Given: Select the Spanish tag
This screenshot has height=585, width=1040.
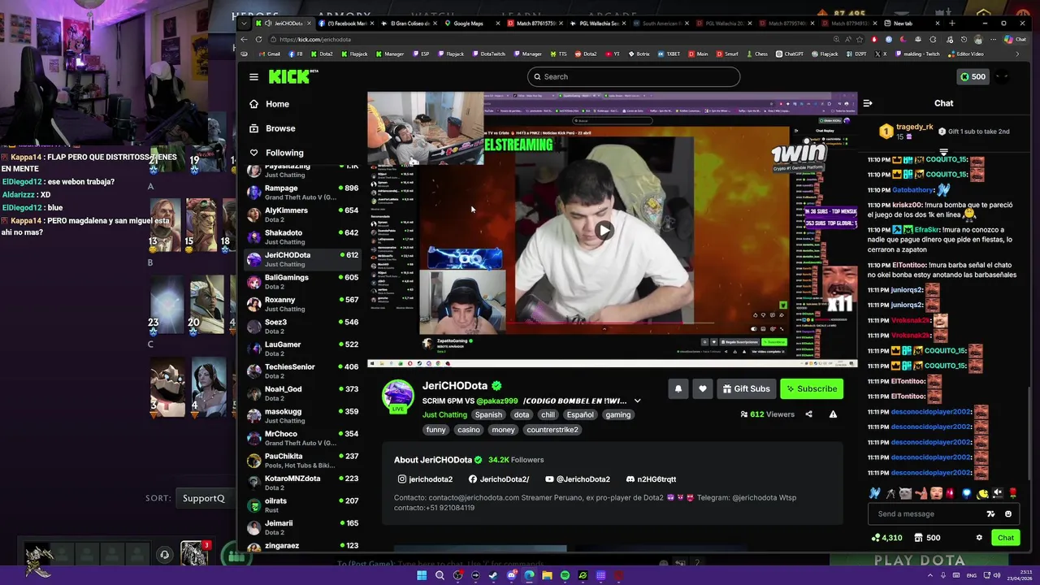Looking at the screenshot, I should [488, 414].
